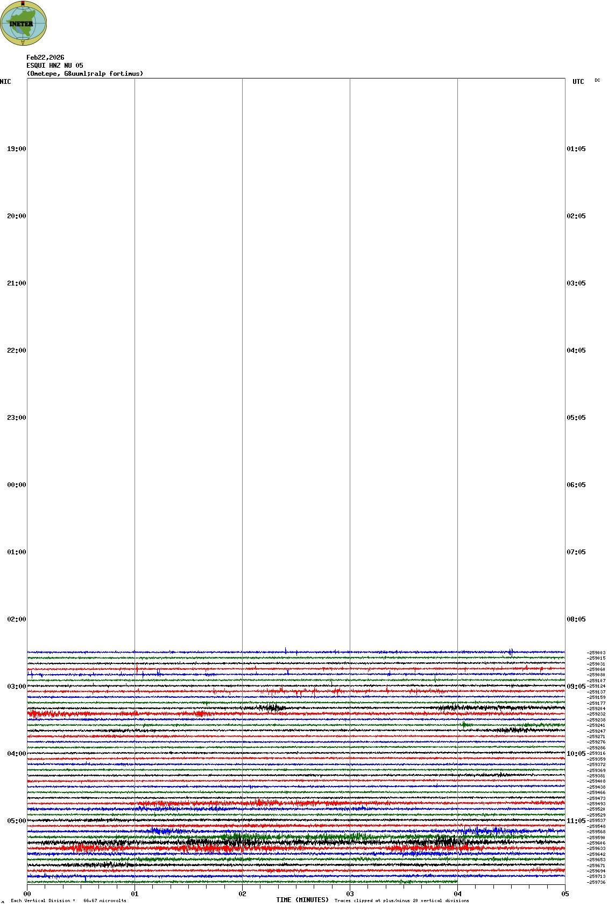608x908 pixels.
Task: Select the ESQUI HNZ NU 05 station label
Action: (55, 66)
